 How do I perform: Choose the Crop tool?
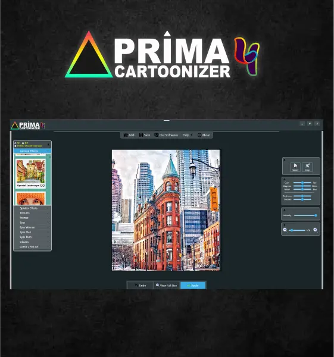pos(307,167)
